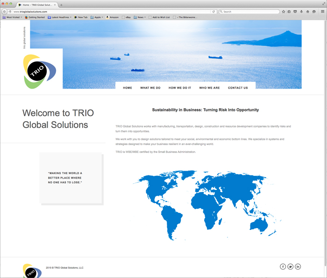
Task: Reload the page with refresh icon
Action: tap(214, 12)
